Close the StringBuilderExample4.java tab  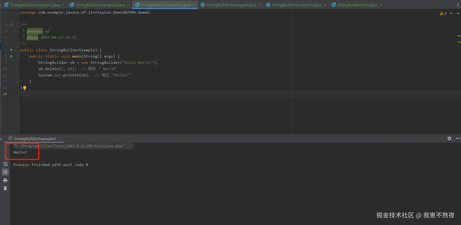(260, 5)
